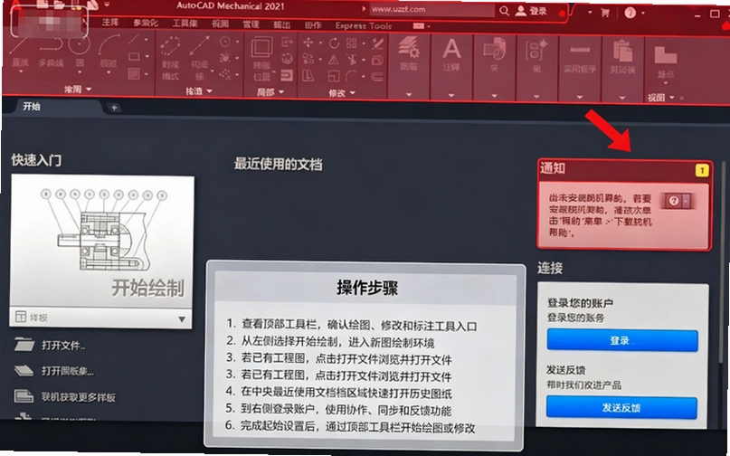Select the Copy tool in the 修改 panel
The height and width of the screenshot is (456, 730).
308,59
